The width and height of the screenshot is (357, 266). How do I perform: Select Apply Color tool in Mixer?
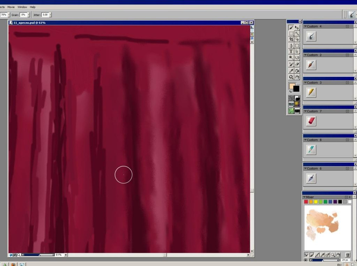(x=311, y=255)
